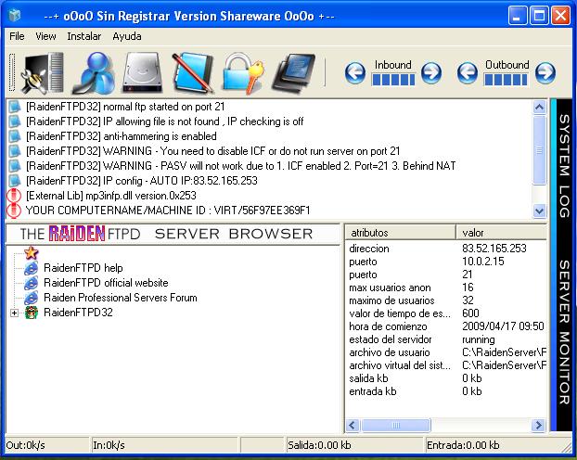Click the atributos column header
577x460 pixels.
[x=401, y=233]
